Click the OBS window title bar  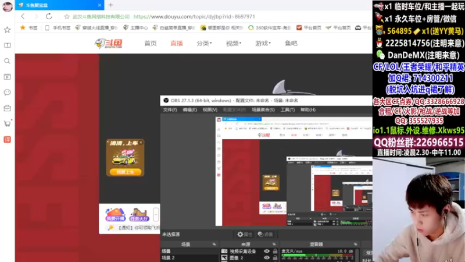[x=266, y=100]
